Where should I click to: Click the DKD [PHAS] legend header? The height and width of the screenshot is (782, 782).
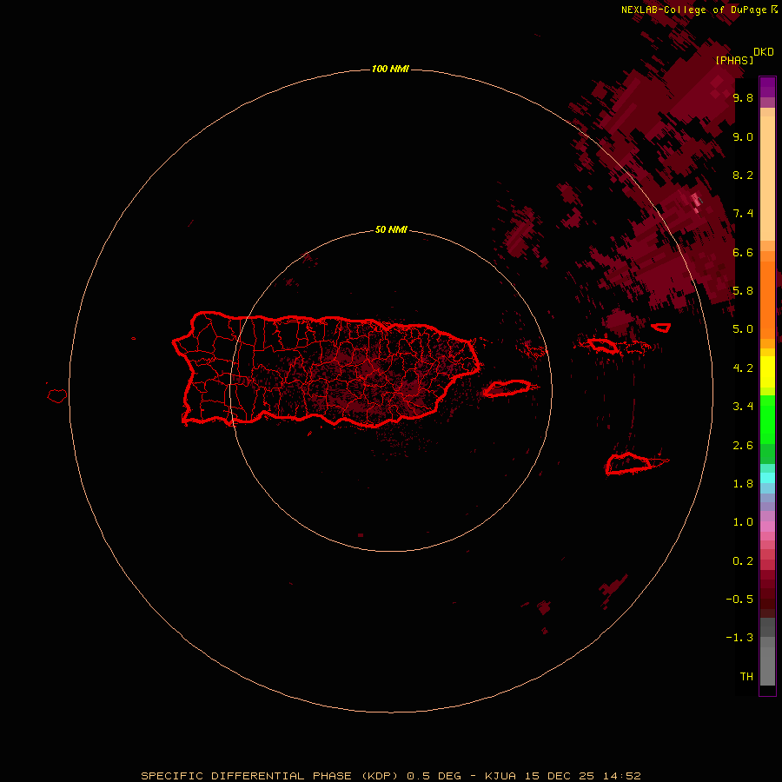tap(744, 56)
